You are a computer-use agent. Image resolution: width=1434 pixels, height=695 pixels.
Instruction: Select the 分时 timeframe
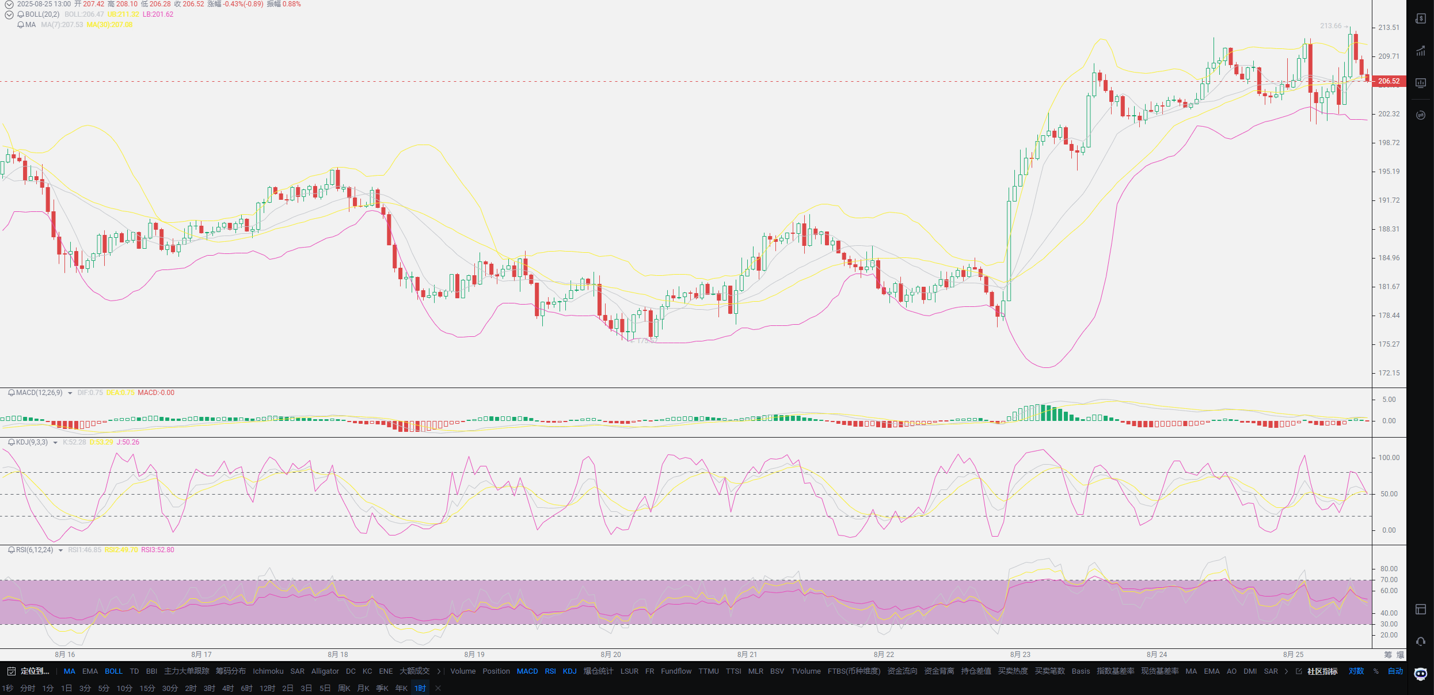coord(28,688)
